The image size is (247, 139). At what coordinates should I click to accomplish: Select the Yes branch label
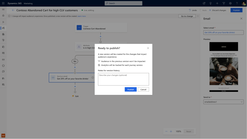[75, 61]
